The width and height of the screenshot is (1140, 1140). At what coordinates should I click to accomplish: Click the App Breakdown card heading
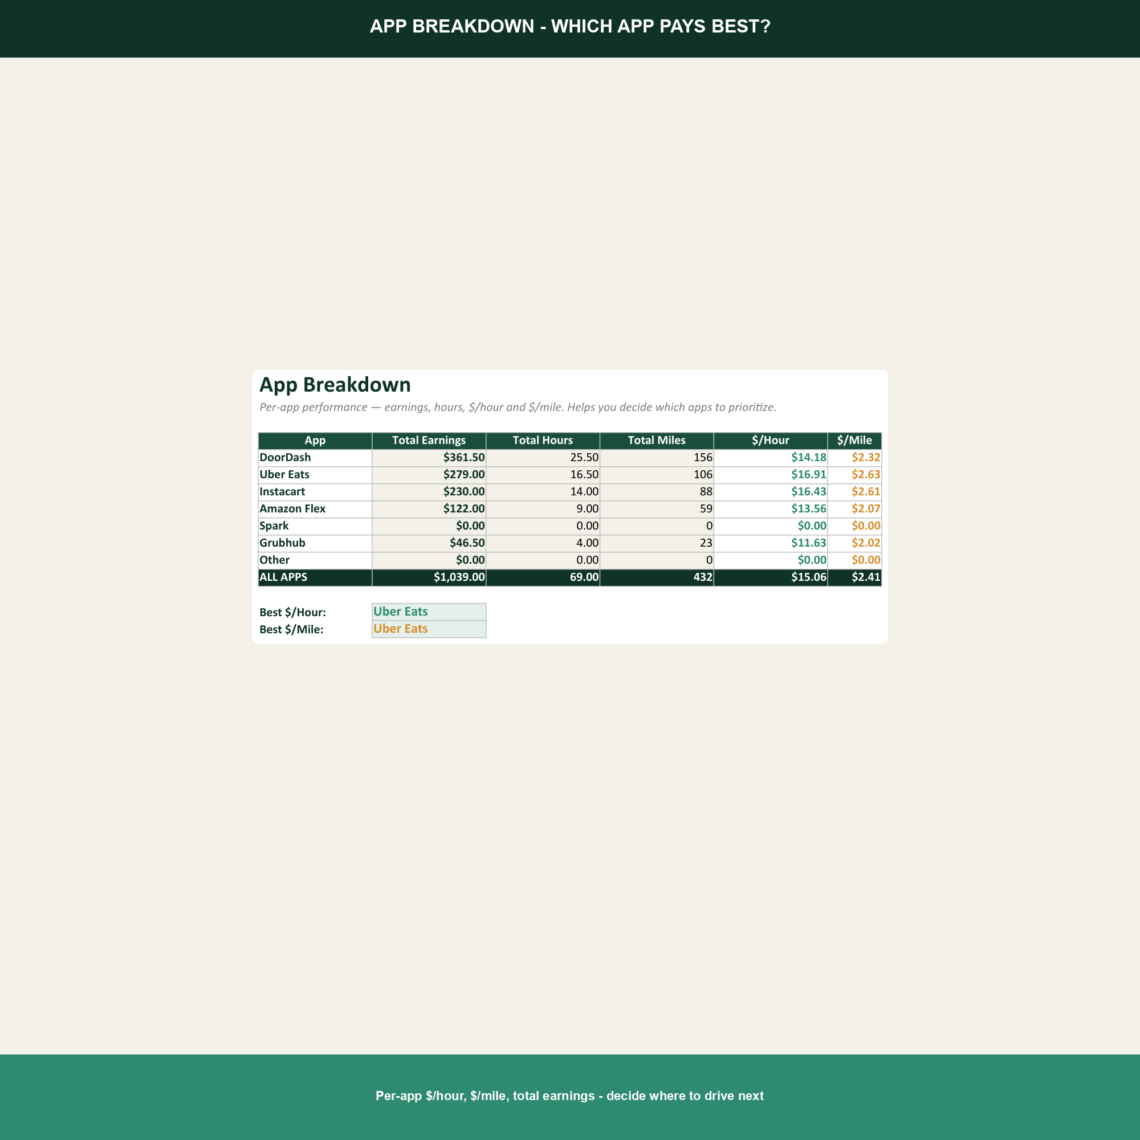[x=335, y=385]
